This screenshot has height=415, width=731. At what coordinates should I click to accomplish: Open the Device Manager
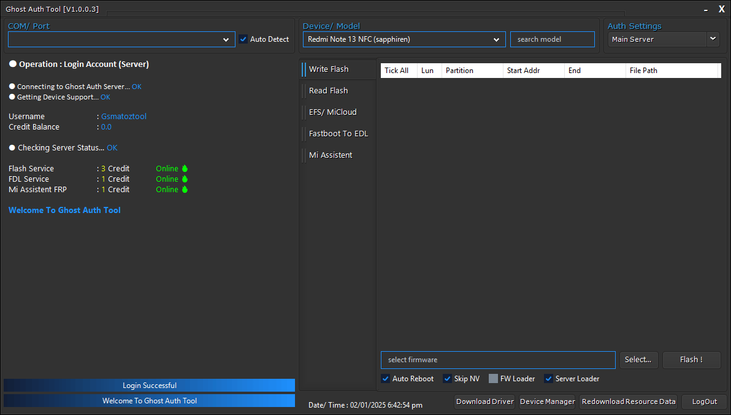point(547,401)
